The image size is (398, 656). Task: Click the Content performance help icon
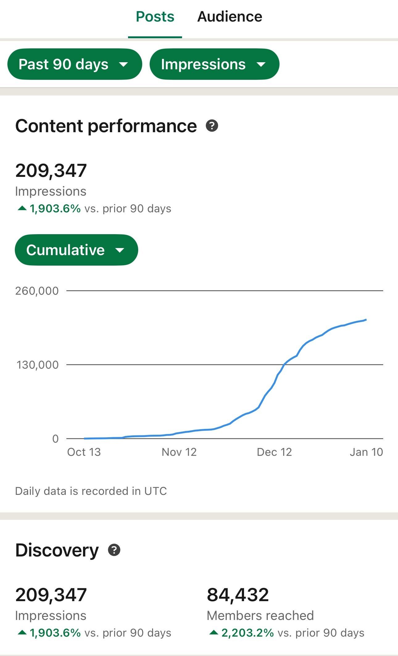tap(212, 126)
